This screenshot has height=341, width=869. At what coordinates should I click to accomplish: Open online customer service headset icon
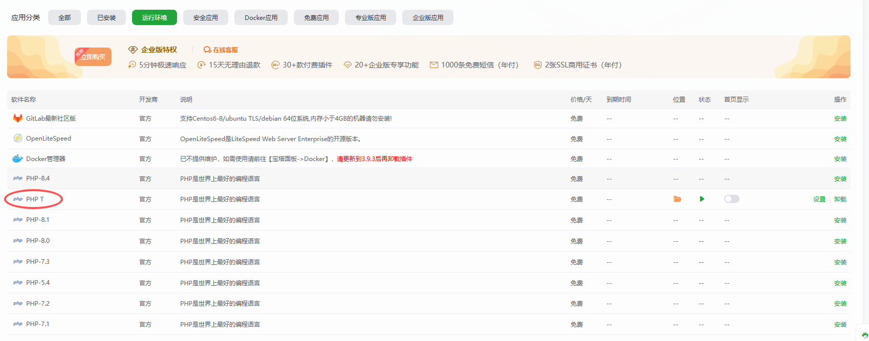(x=207, y=50)
